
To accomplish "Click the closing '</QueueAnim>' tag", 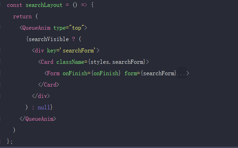I will 38,119.
